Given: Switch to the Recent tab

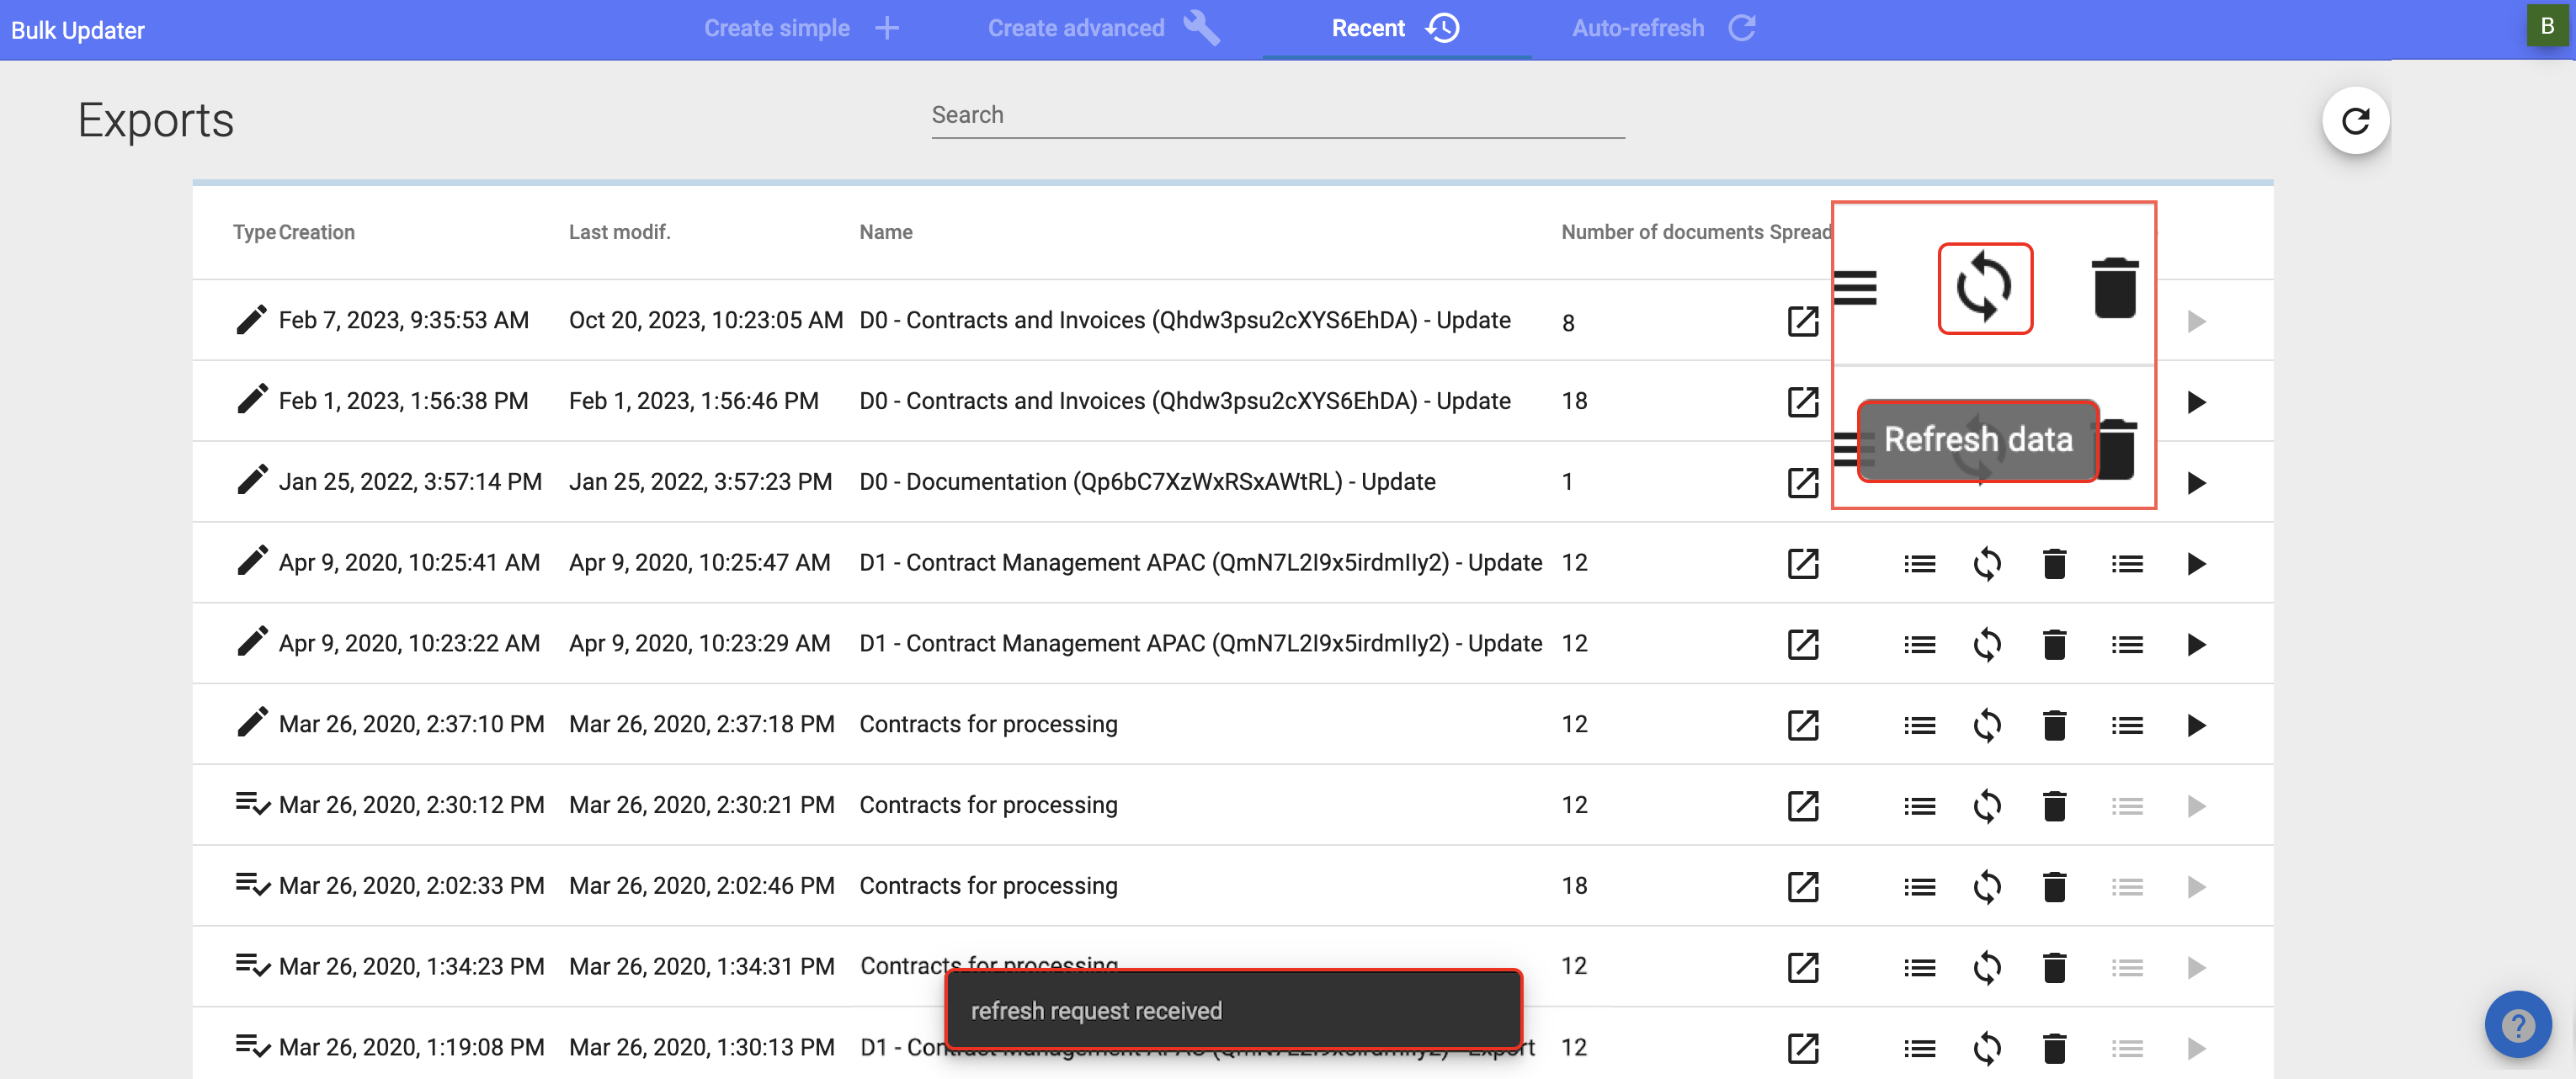Looking at the screenshot, I should pyautogui.click(x=1396, y=28).
